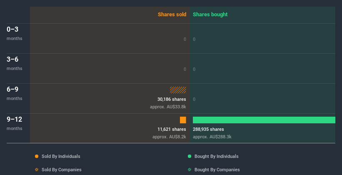Click the 0–3 months row label

[15, 33]
